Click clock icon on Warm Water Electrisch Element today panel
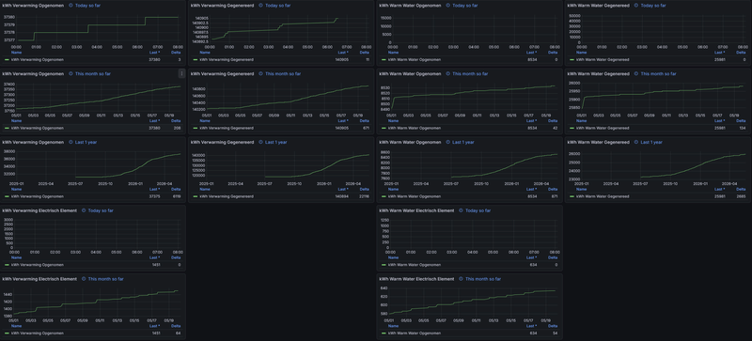Screen dimensions: 752x341 (461, 210)
